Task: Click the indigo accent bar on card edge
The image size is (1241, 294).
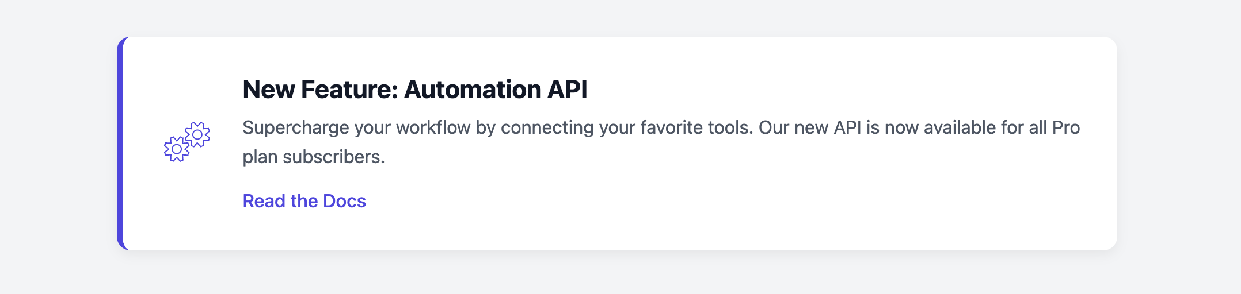Action: pos(120,144)
